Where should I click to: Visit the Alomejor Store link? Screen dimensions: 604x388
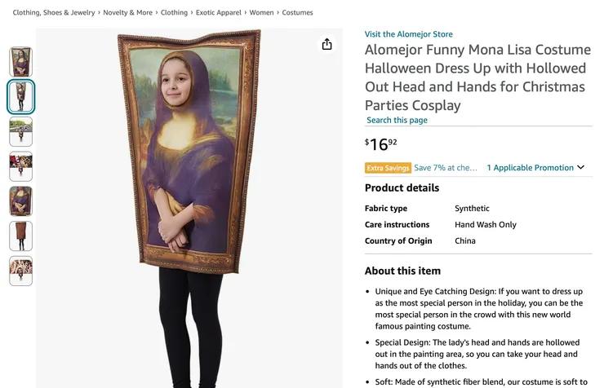(408, 34)
